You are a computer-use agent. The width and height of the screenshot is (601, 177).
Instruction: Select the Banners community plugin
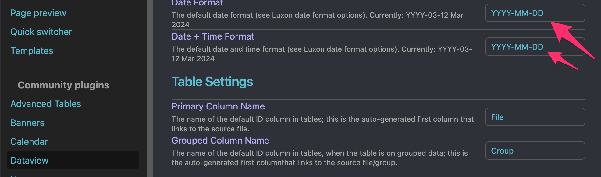click(27, 123)
